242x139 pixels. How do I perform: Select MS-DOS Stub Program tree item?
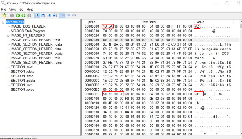point(28,31)
